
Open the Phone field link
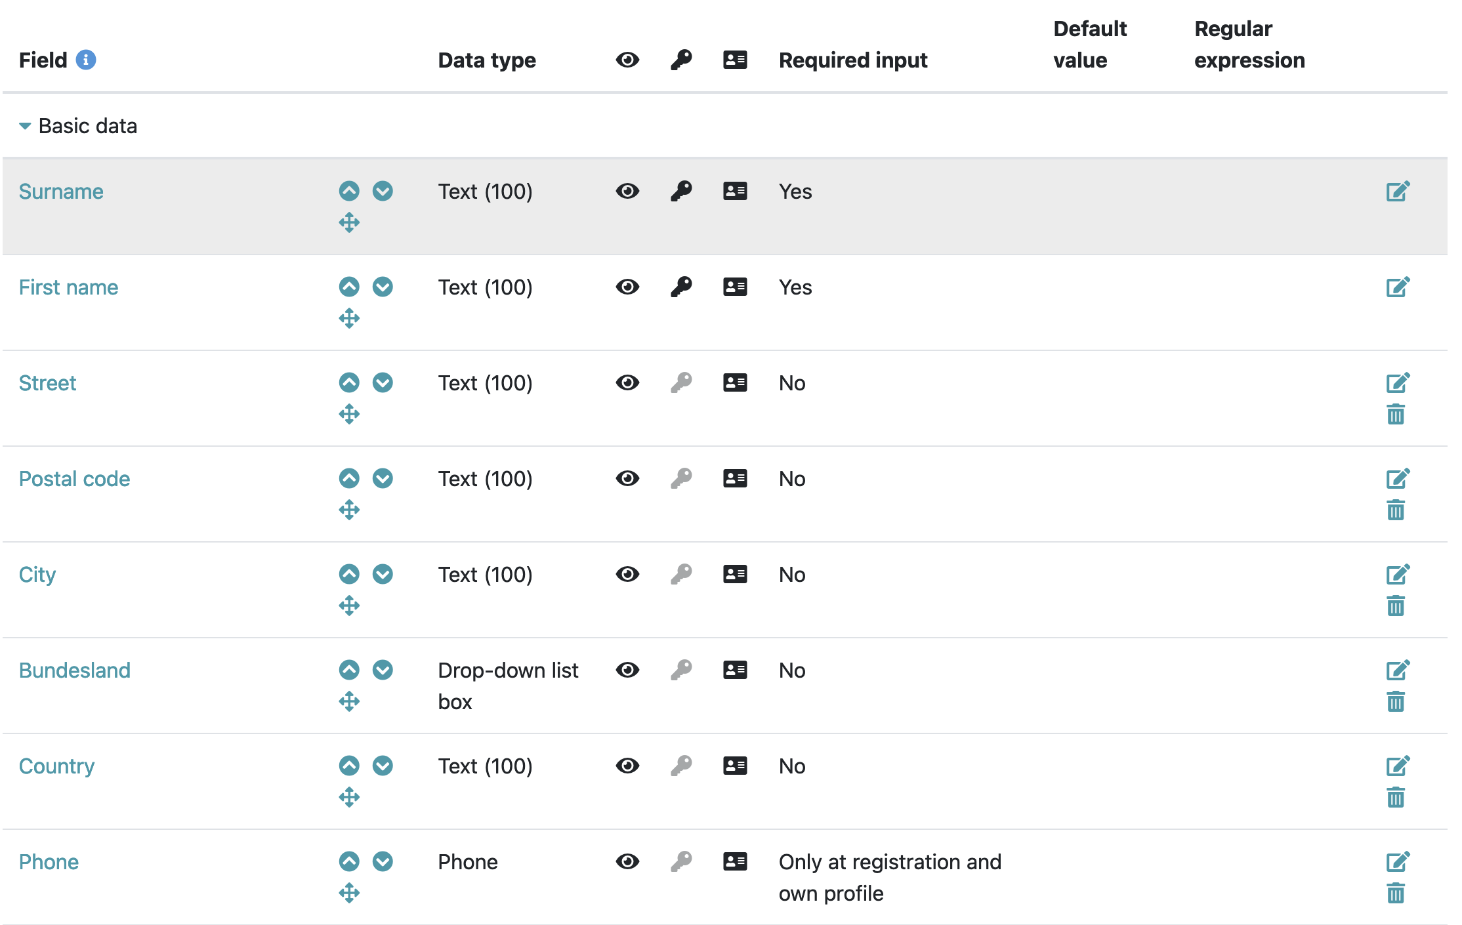click(x=49, y=862)
